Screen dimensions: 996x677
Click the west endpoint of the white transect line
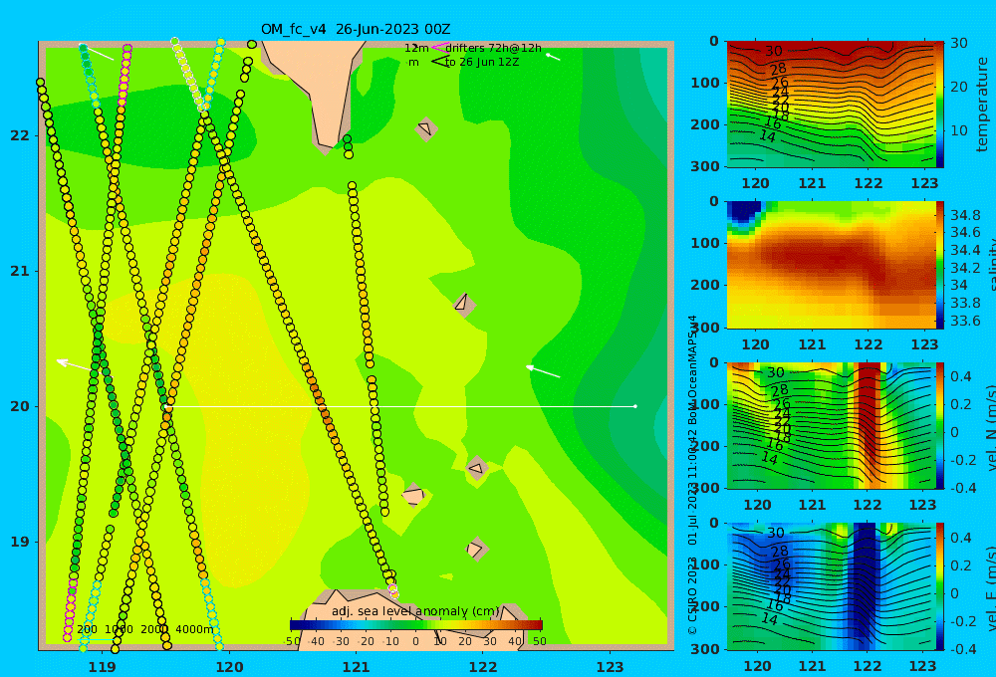[x=165, y=406]
